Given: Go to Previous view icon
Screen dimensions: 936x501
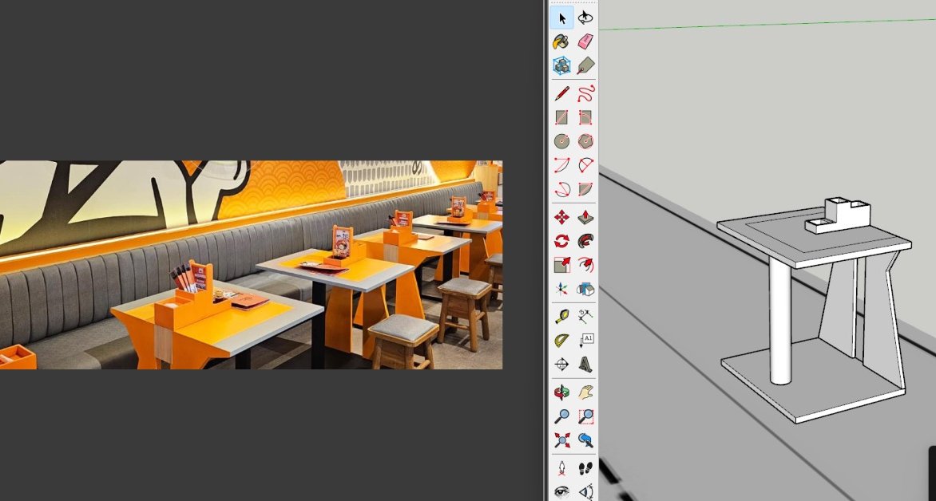Looking at the screenshot, I should point(585,440).
